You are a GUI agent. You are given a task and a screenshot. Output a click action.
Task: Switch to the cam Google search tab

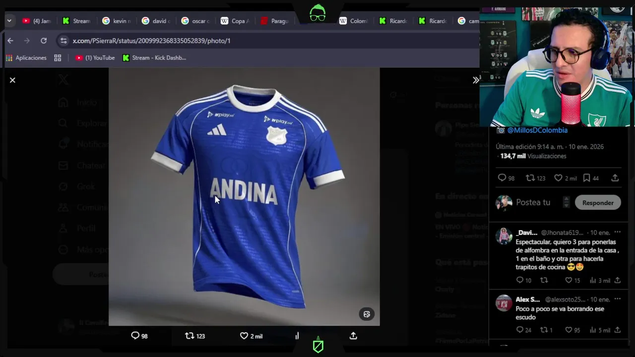coord(468,21)
